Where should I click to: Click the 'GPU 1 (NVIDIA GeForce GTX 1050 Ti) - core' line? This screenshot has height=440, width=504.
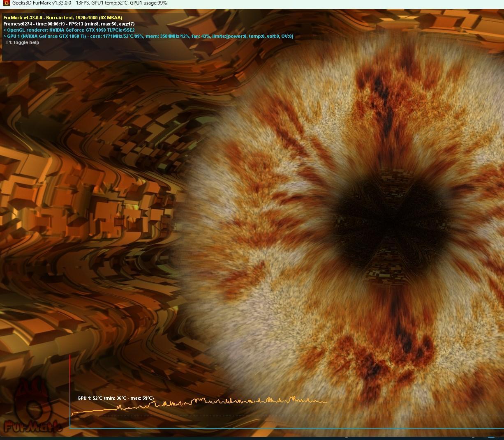coord(148,36)
